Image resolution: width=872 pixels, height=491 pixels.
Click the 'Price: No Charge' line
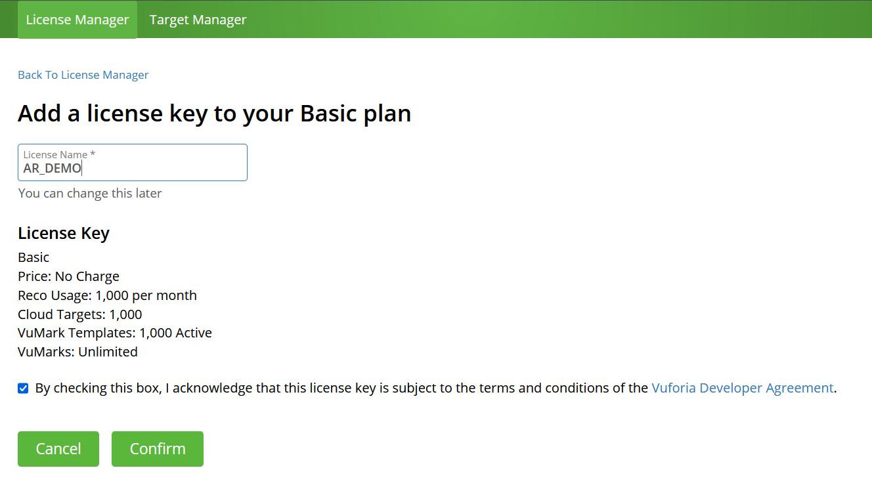click(x=69, y=276)
